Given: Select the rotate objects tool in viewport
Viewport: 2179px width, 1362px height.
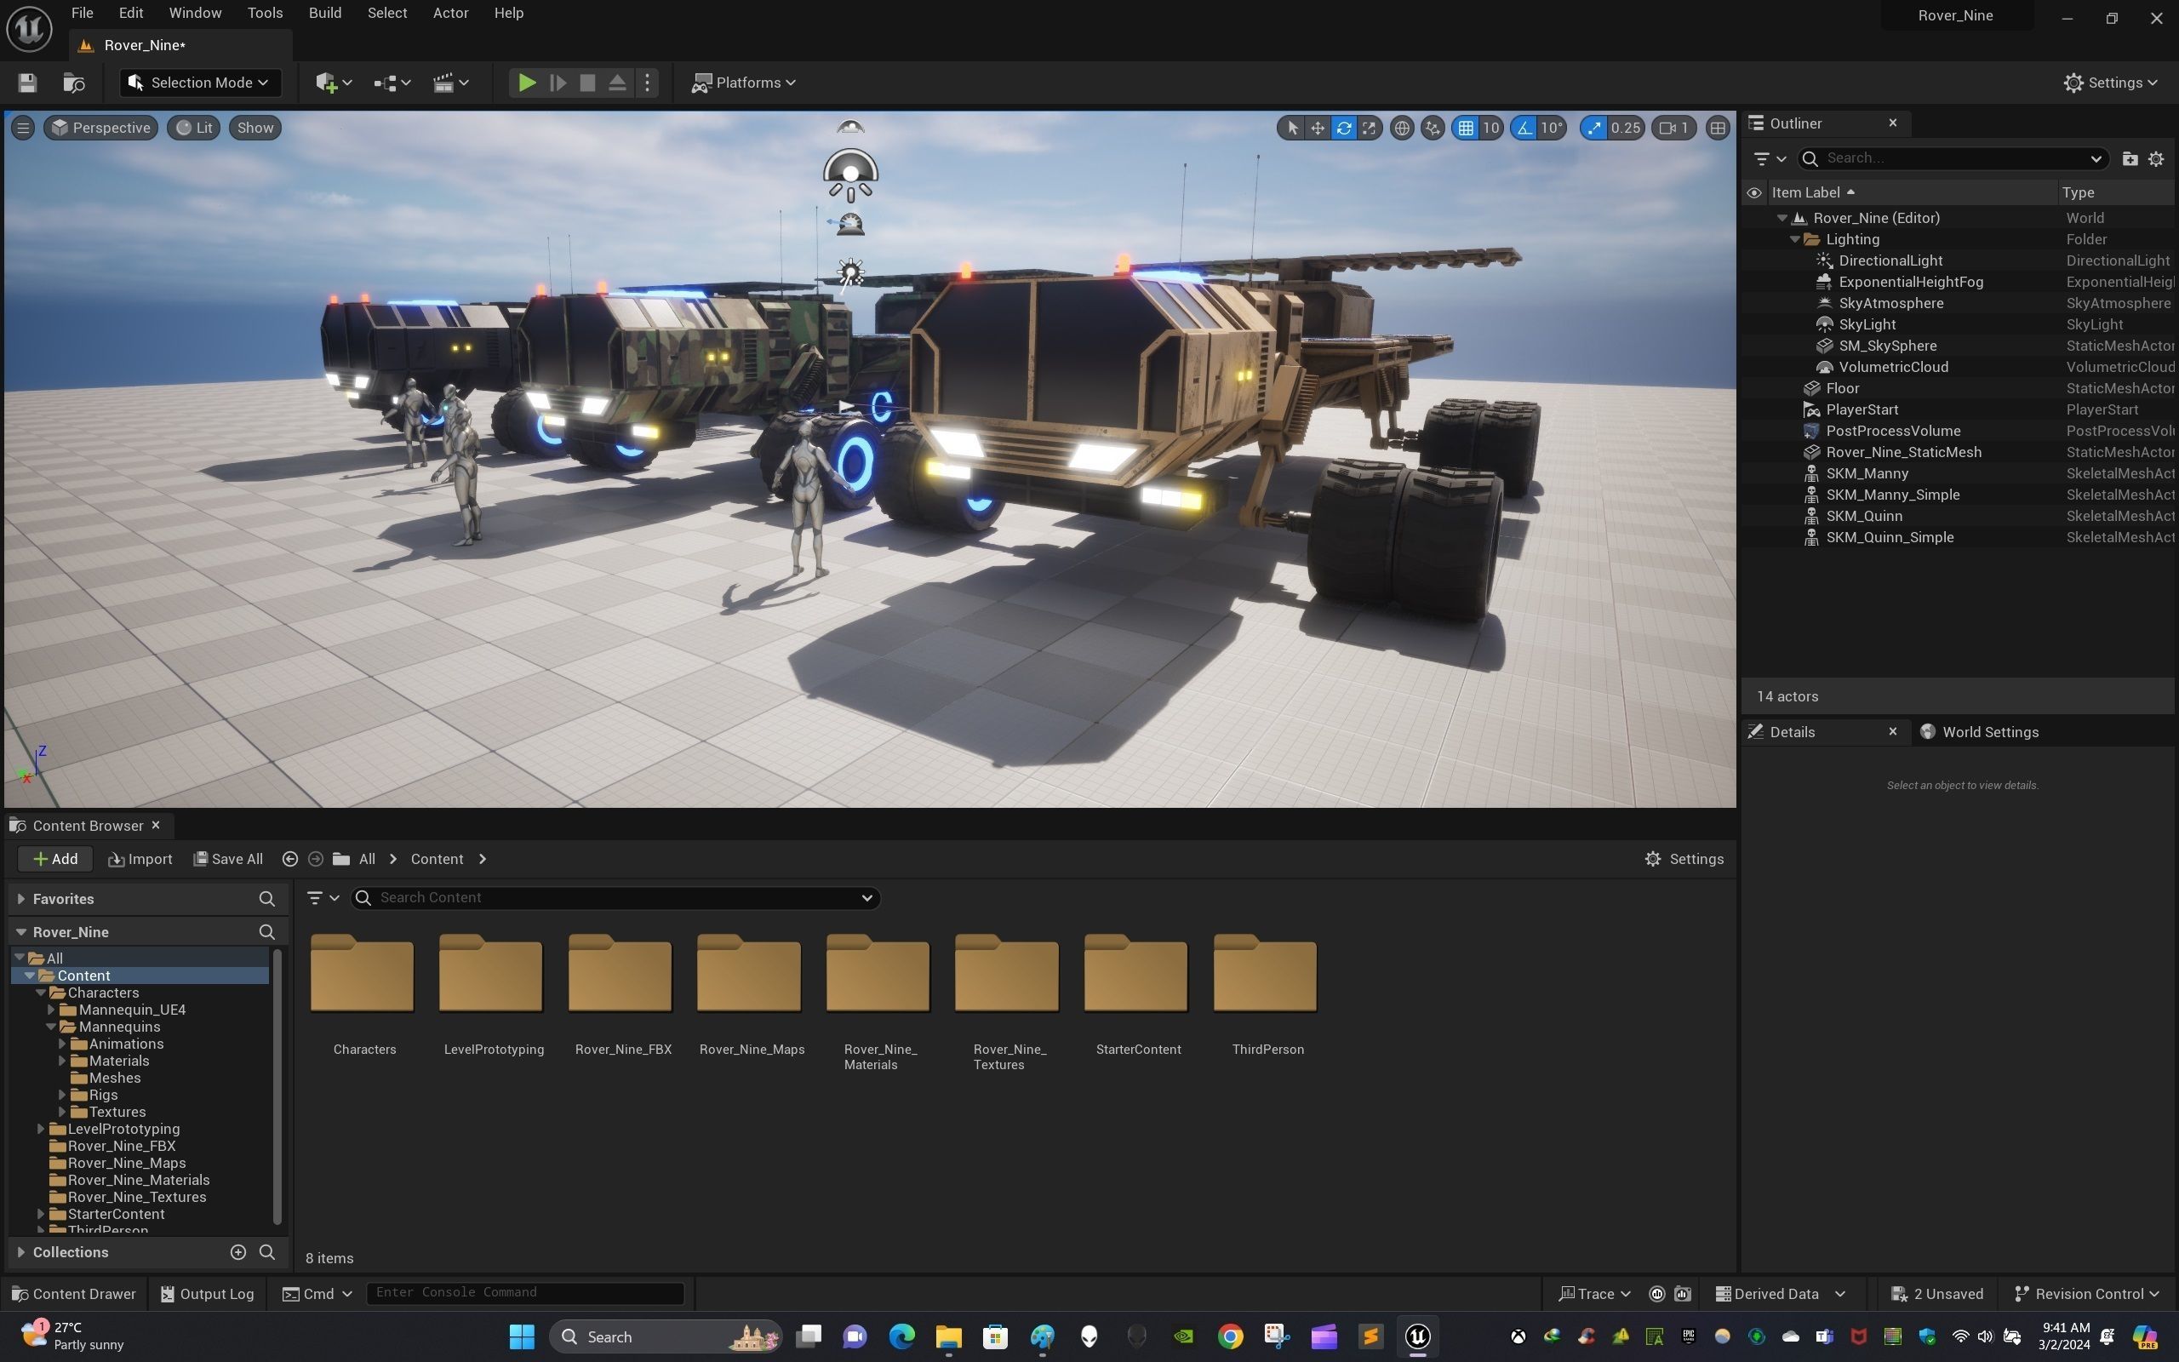Looking at the screenshot, I should (x=1343, y=128).
